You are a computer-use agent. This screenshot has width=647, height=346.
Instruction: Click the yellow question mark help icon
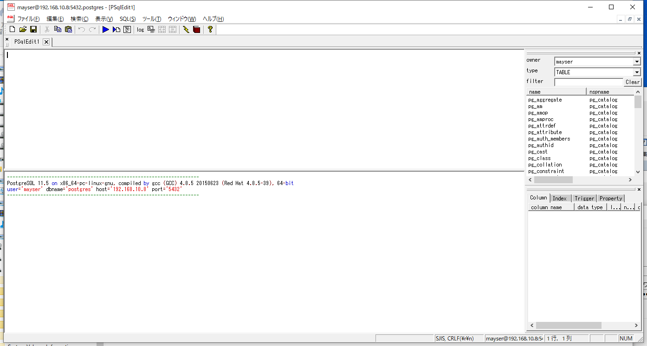click(x=210, y=29)
